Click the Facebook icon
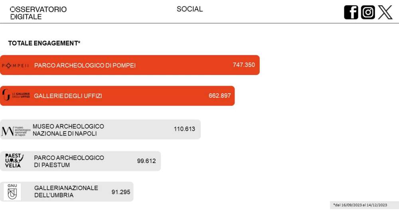 (x=351, y=12)
